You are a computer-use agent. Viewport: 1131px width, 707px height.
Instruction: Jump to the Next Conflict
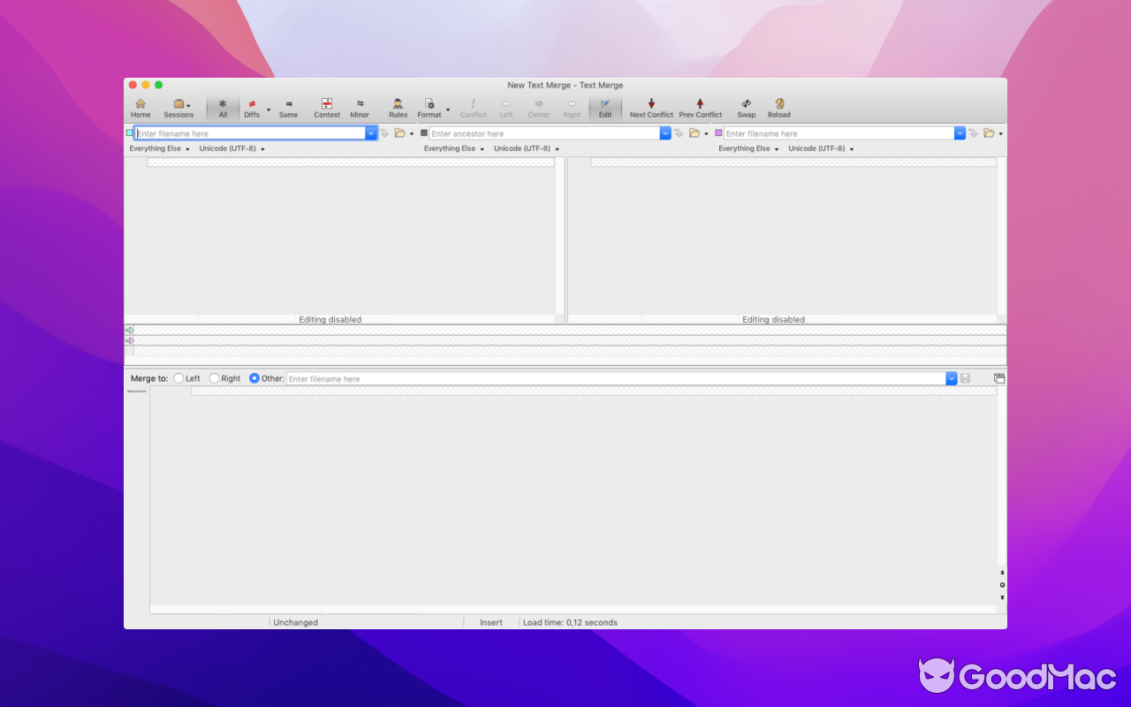651,106
